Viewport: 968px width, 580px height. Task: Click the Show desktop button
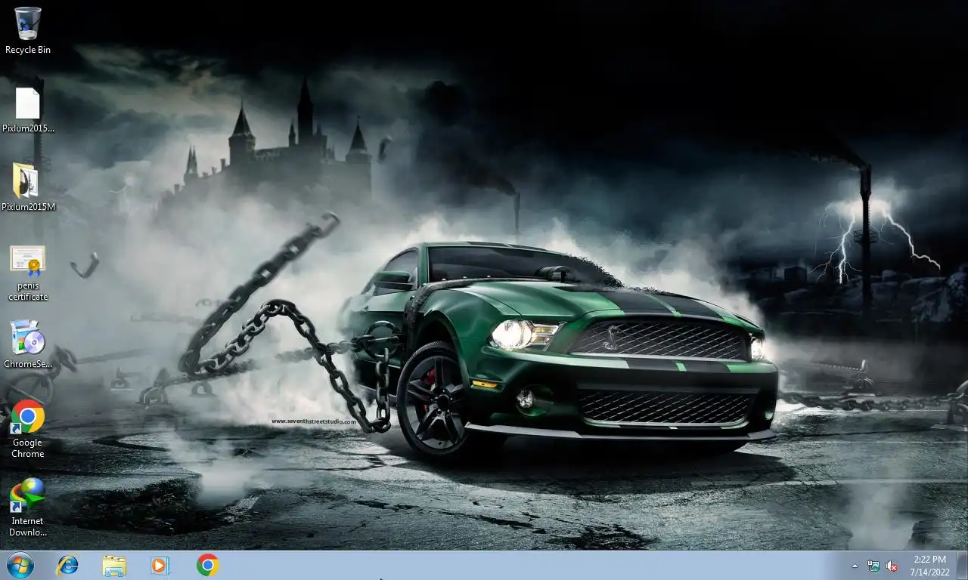coord(962,566)
